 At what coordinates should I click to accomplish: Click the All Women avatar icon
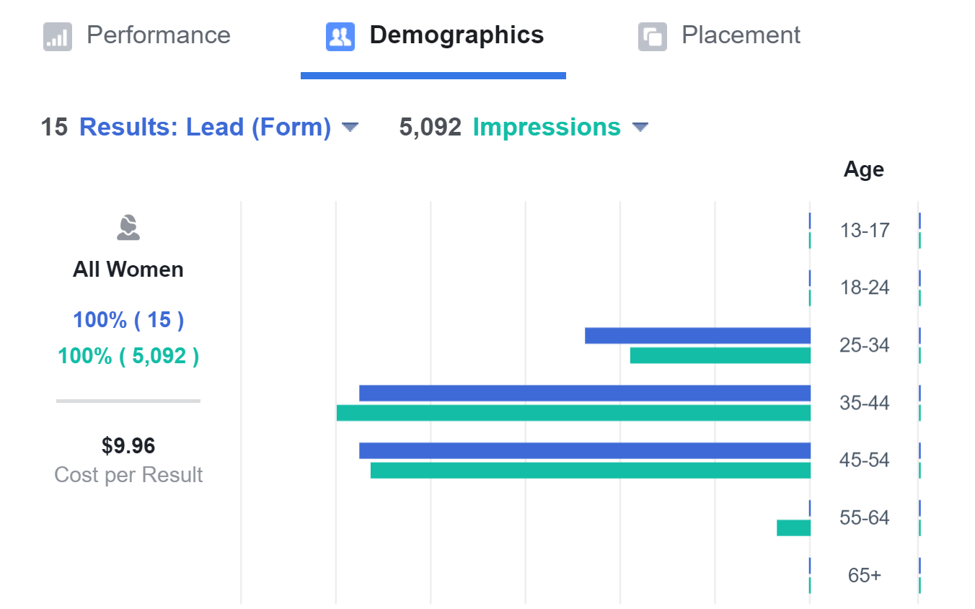tap(128, 228)
